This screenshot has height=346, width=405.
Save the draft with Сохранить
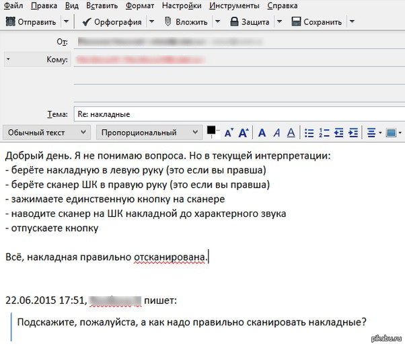[316, 22]
